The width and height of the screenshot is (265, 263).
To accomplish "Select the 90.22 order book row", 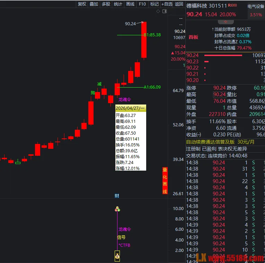I will (225, 68).
